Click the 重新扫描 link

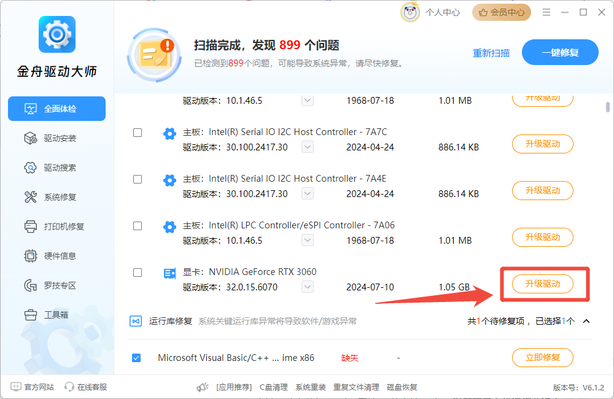pos(491,53)
